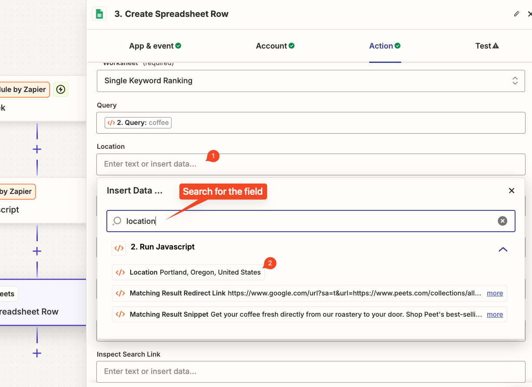Close the Insert Data panel
532x387 pixels.
[512, 190]
